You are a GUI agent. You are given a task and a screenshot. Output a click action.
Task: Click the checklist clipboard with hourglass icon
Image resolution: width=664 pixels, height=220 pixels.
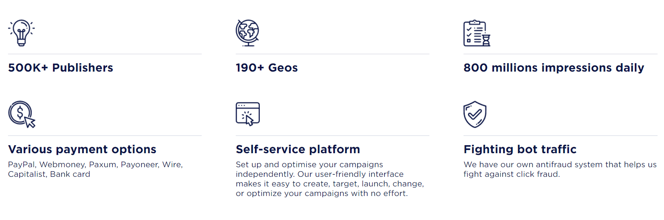477,33
